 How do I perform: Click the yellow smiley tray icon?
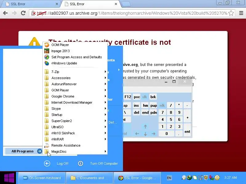(x=217, y=178)
